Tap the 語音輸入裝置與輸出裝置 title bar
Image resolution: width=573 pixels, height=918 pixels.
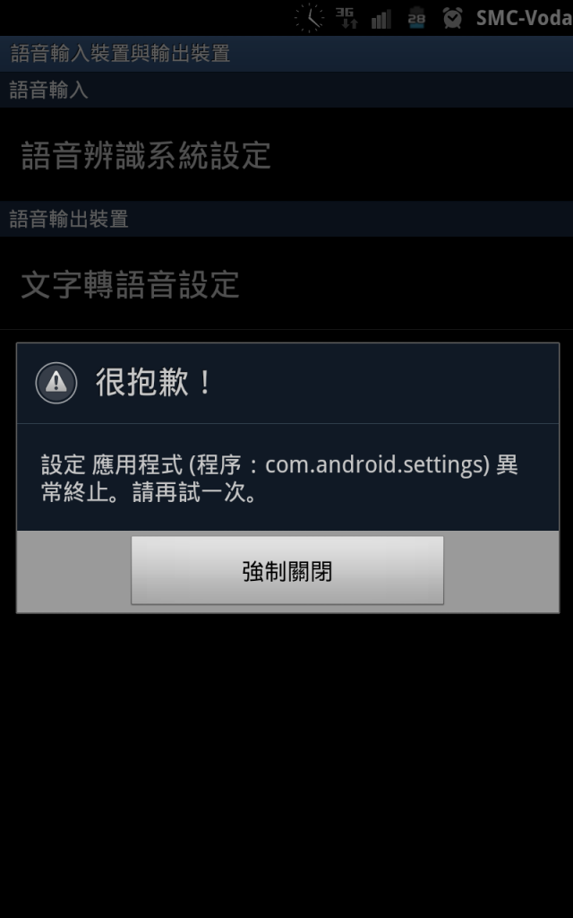[286, 53]
